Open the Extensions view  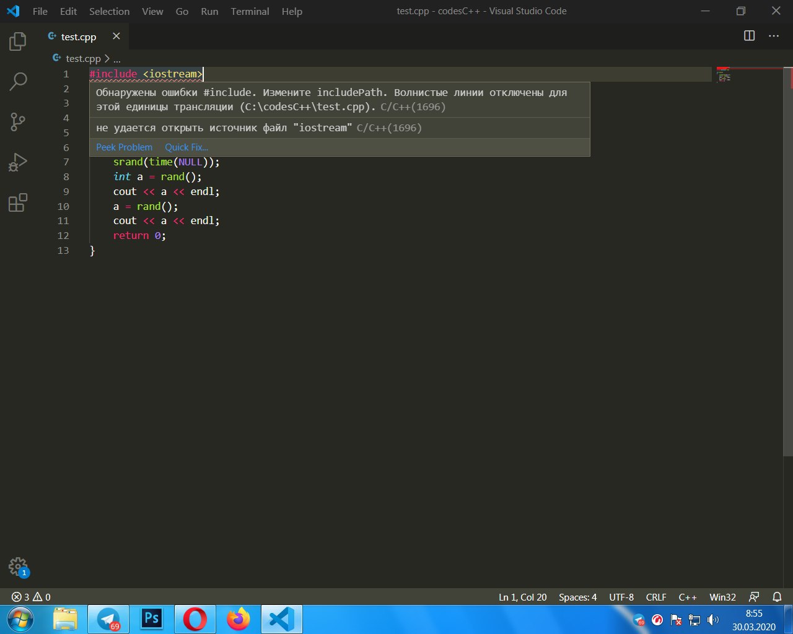18,202
